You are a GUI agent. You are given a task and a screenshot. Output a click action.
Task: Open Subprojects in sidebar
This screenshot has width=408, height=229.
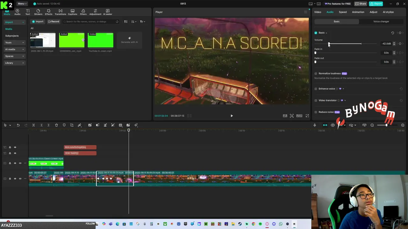12,36
